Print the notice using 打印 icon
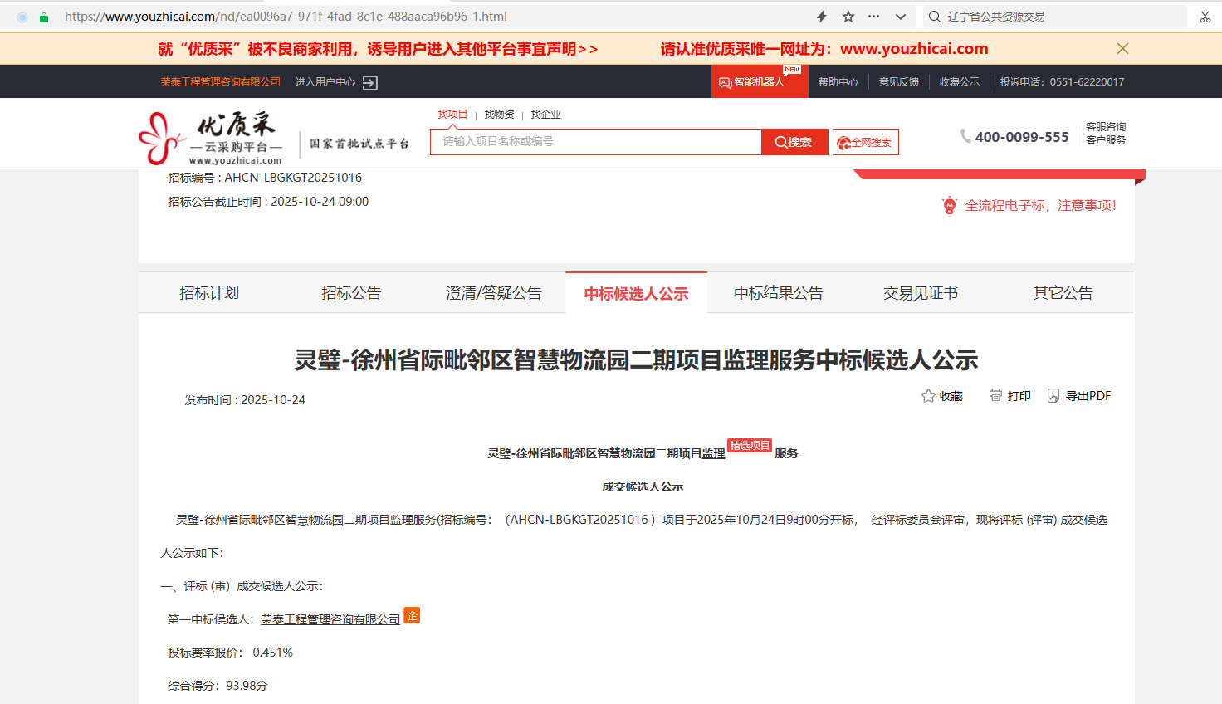Screen dimensions: 1222x704 click(995, 395)
